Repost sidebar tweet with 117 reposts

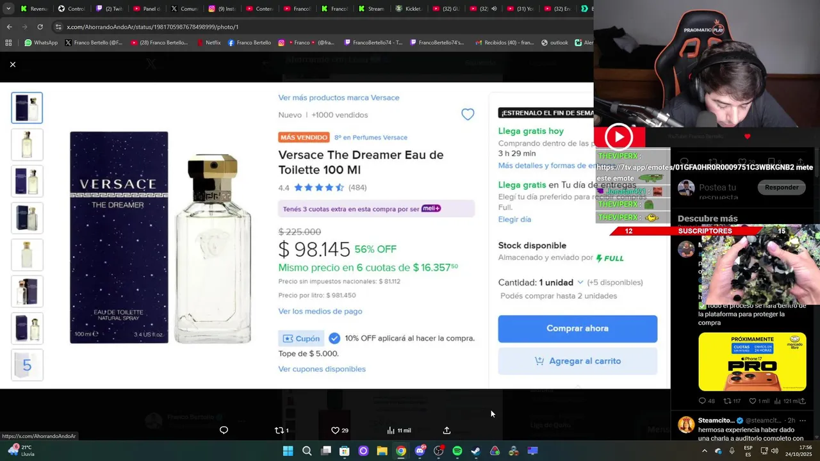(732, 401)
